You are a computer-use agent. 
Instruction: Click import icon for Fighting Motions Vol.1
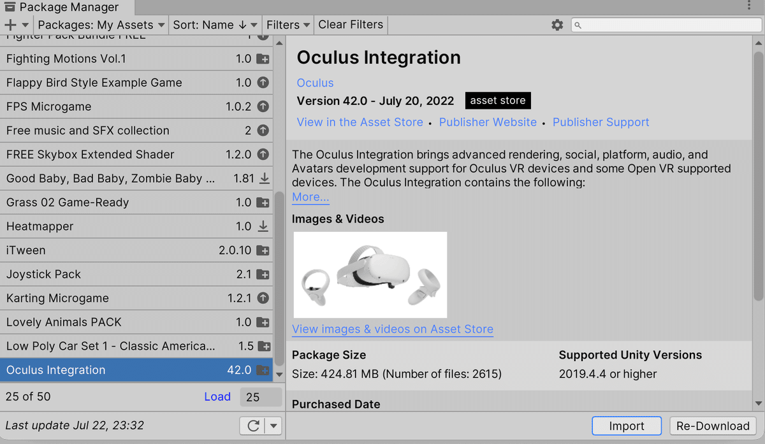(263, 59)
